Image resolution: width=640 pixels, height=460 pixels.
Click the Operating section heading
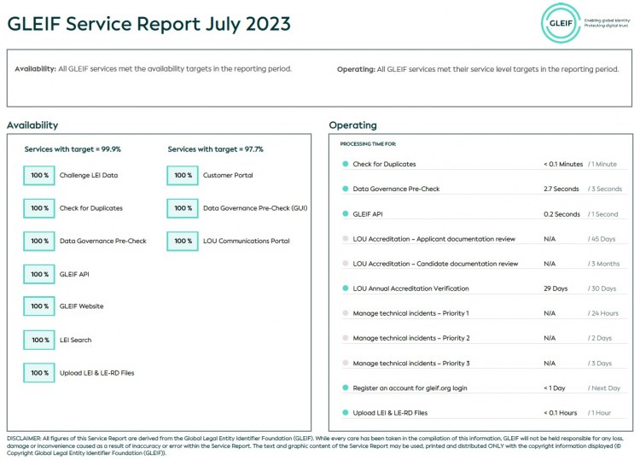(352, 125)
